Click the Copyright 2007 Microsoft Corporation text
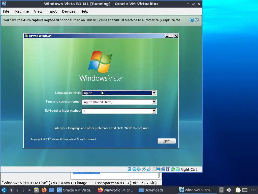The height and width of the screenshot is (194, 258). tap(64, 139)
